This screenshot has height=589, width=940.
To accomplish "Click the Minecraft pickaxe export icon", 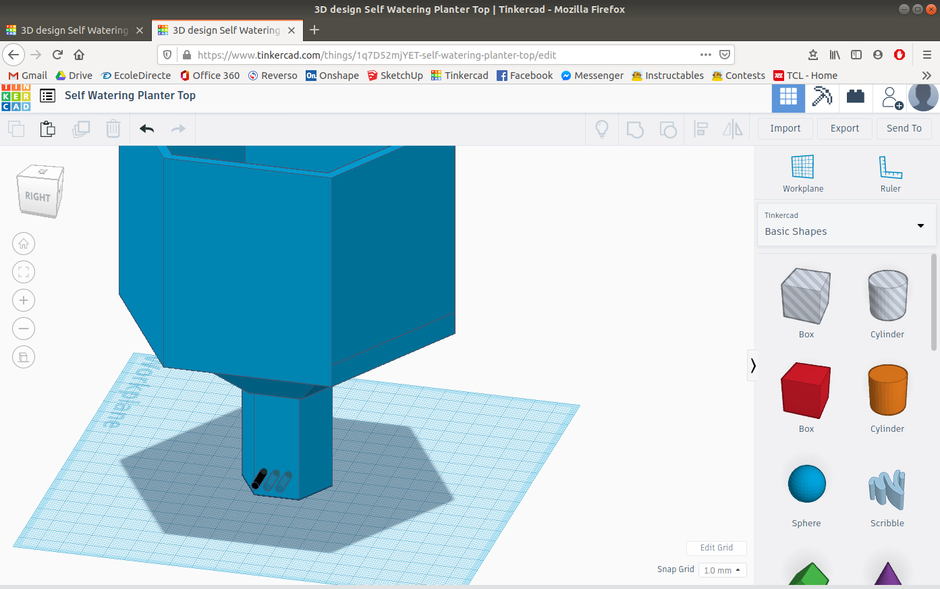I will [x=822, y=96].
